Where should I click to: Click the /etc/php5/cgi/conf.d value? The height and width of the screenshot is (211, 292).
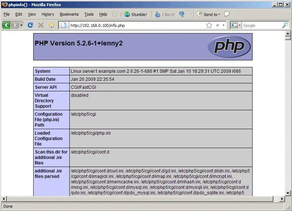90,152
